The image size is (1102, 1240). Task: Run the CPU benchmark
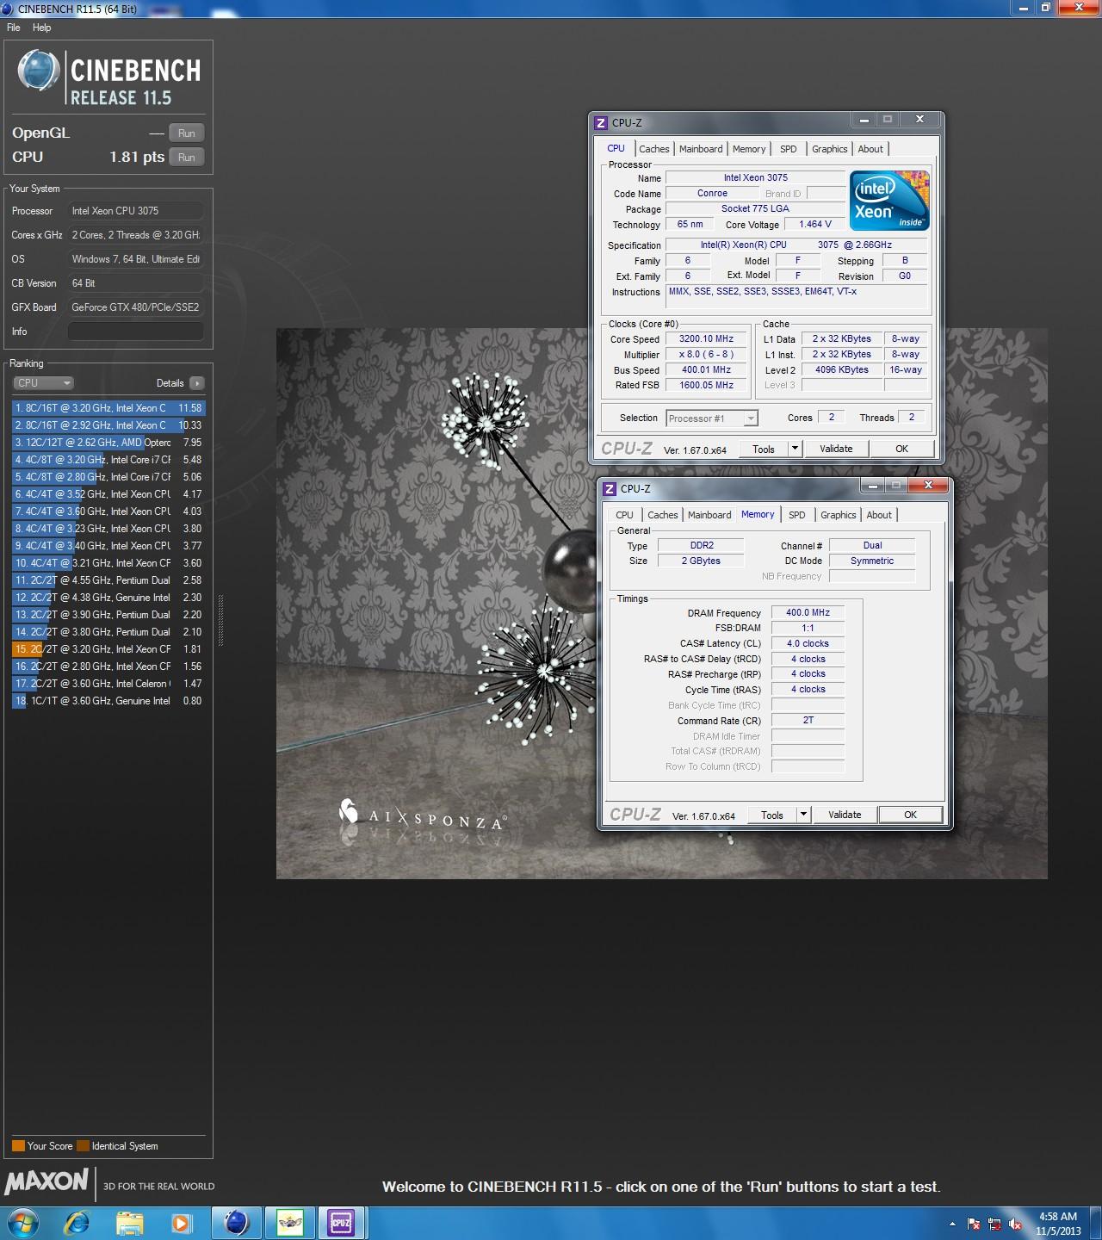(x=187, y=158)
